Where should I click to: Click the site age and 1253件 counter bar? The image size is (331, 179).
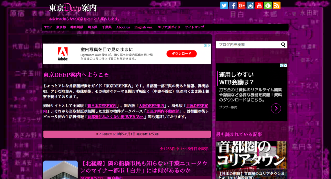click(127, 134)
